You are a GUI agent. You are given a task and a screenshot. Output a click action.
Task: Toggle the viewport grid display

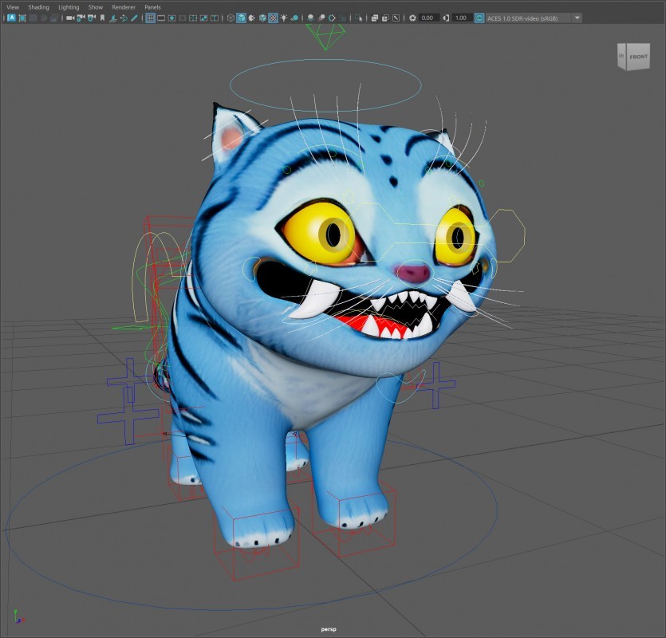click(150, 18)
